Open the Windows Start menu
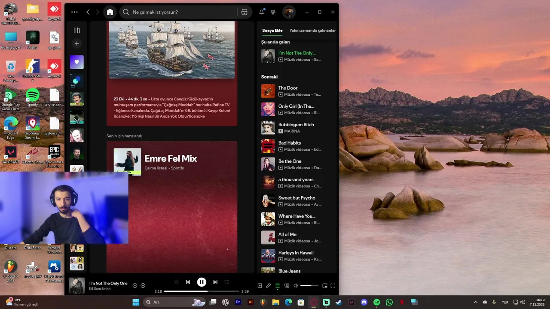The height and width of the screenshot is (309, 550). tap(136, 302)
